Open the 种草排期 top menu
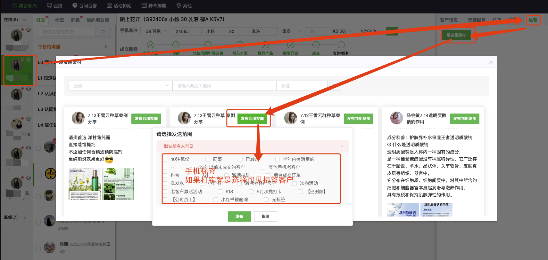 pyautogui.click(x=154, y=5)
